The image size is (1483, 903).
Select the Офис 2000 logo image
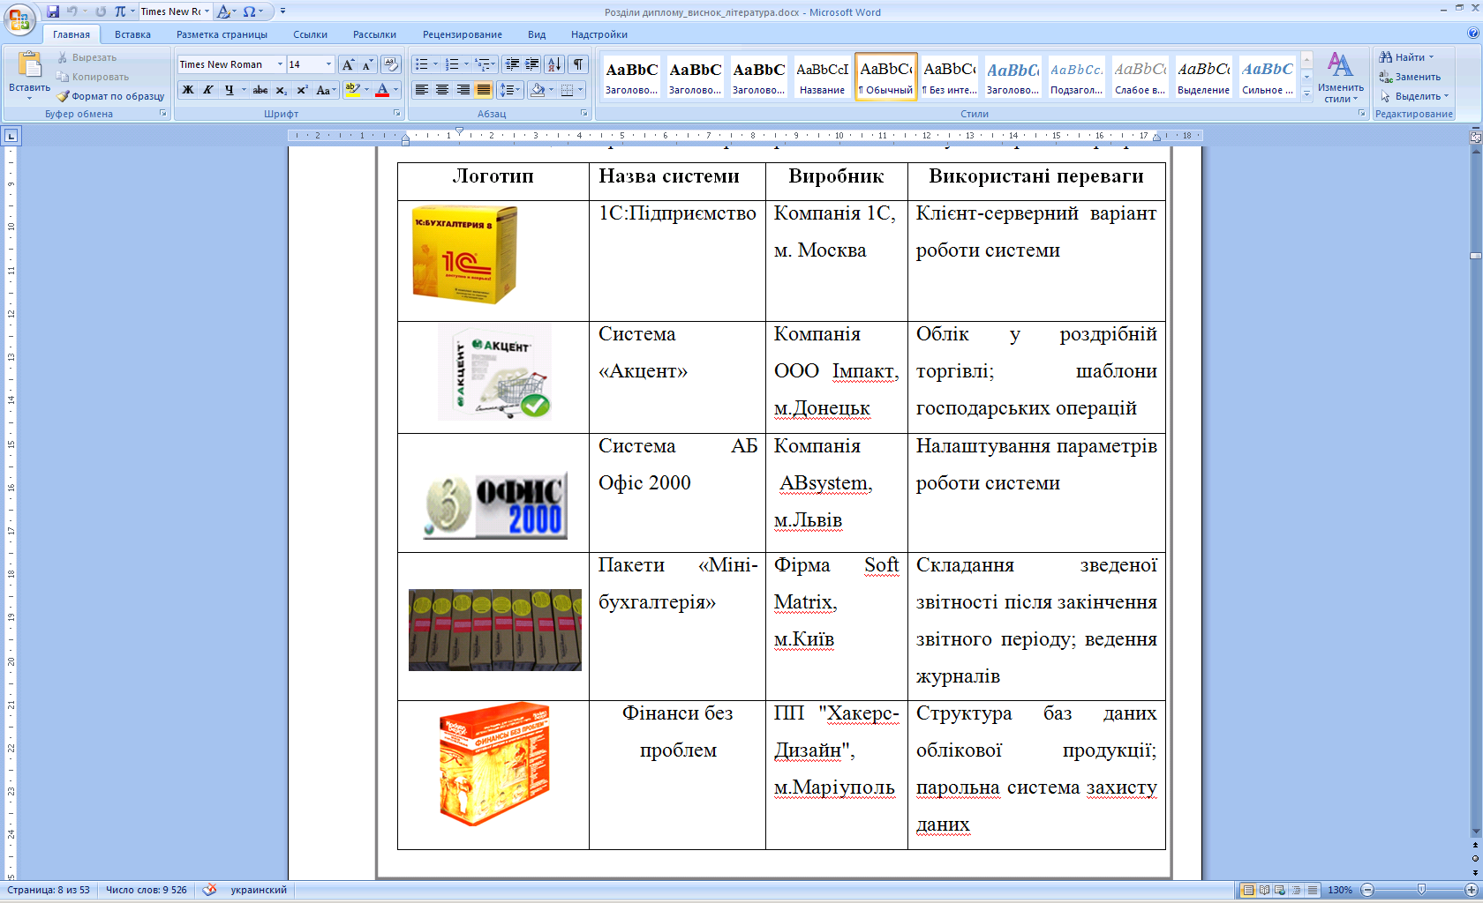(x=495, y=506)
